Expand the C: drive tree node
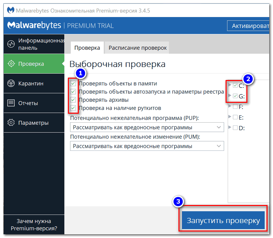Image resolution: width=273 pixels, height=238 pixels. pyautogui.click(x=230, y=85)
